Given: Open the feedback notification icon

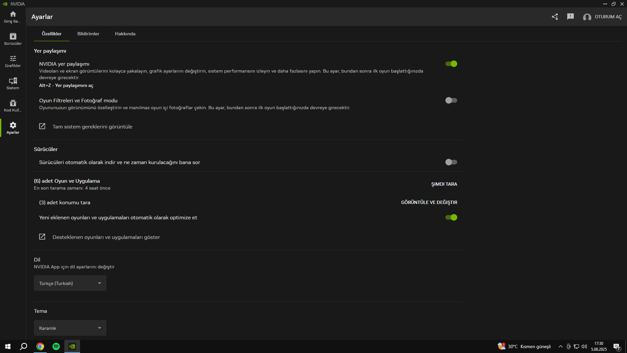Looking at the screenshot, I should 570,17.
